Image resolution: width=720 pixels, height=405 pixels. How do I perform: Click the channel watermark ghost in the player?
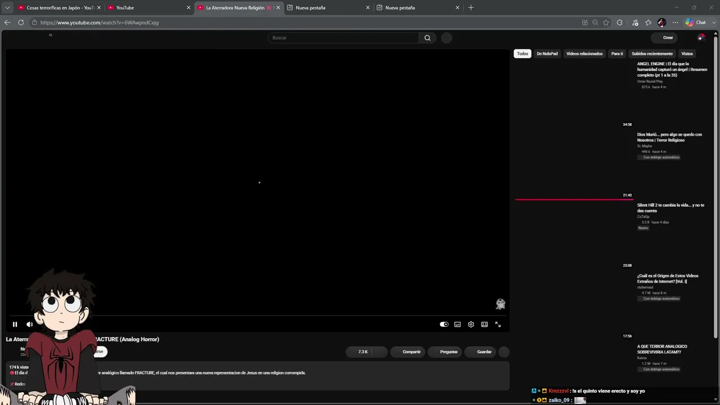(x=500, y=304)
